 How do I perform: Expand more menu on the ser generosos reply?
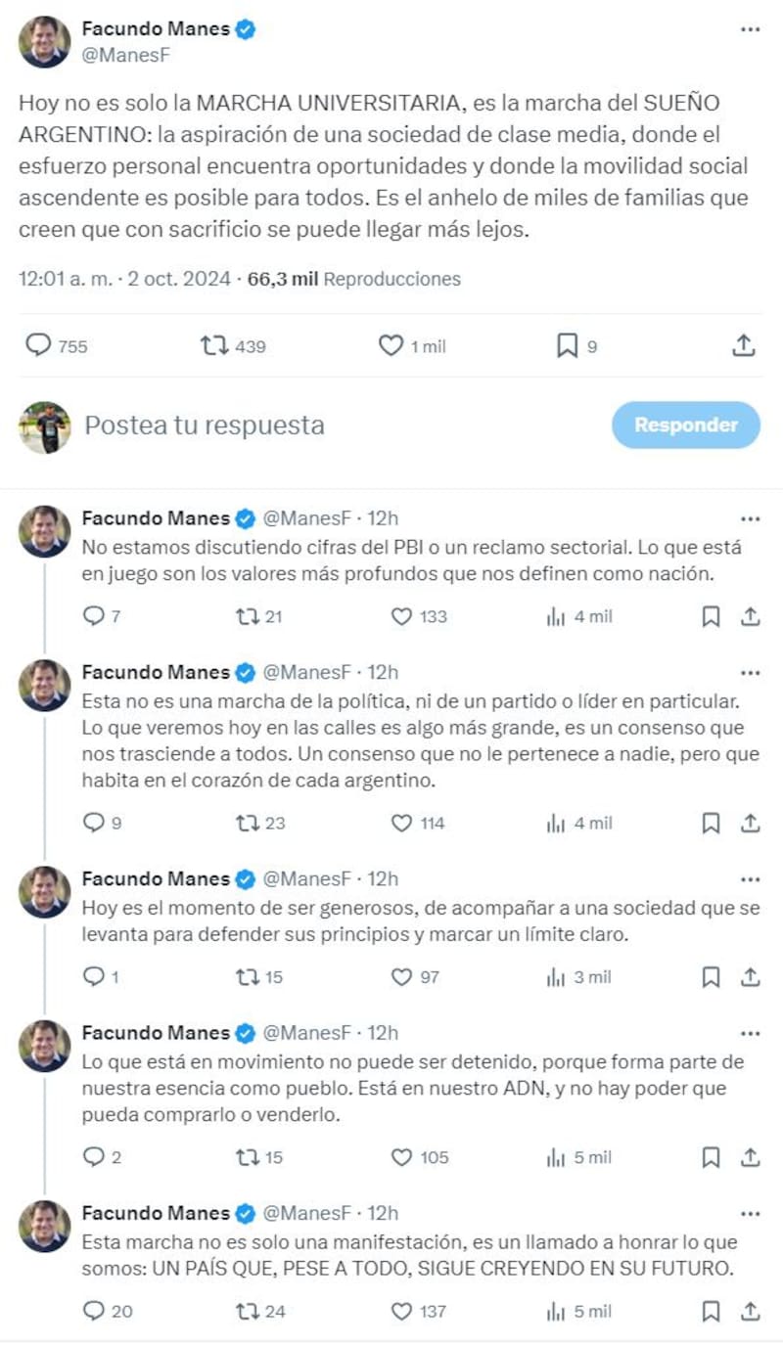coord(750,878)
